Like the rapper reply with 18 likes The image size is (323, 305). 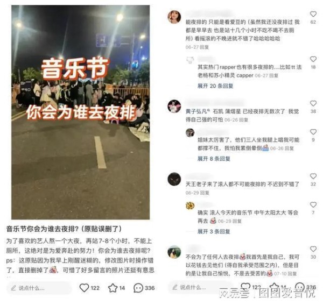point(313,59)
